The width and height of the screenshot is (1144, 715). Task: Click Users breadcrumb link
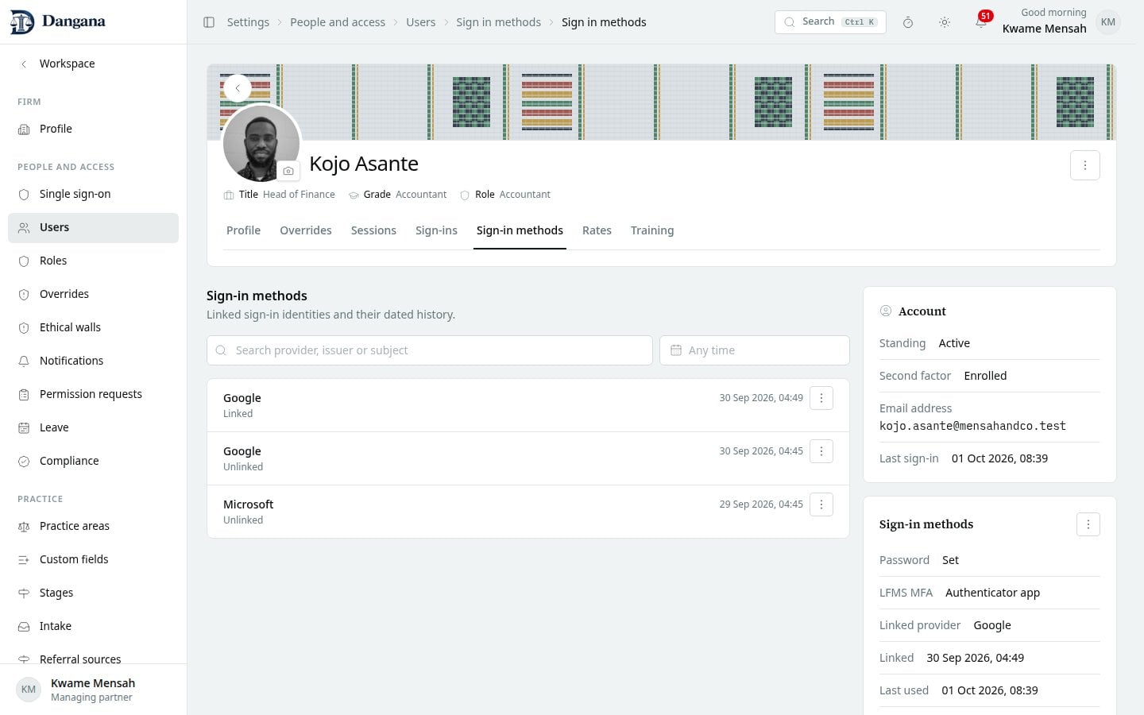click(421, 22)
